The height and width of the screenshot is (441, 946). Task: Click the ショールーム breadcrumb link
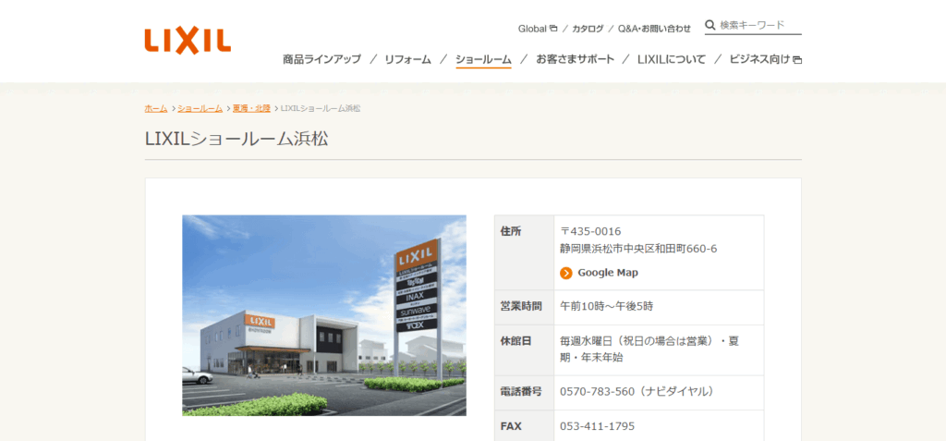point(200,108)
